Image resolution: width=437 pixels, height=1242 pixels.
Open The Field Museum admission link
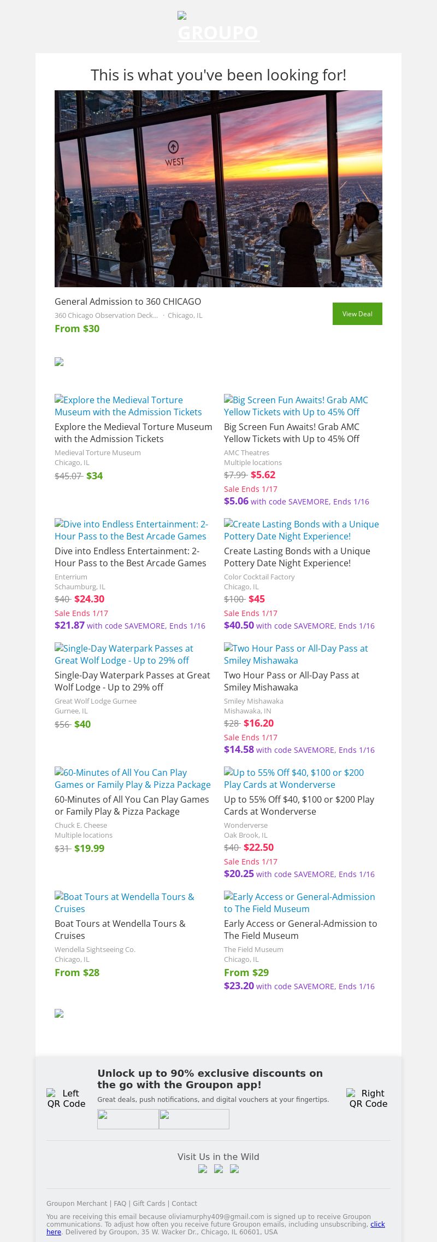[299, 903]
